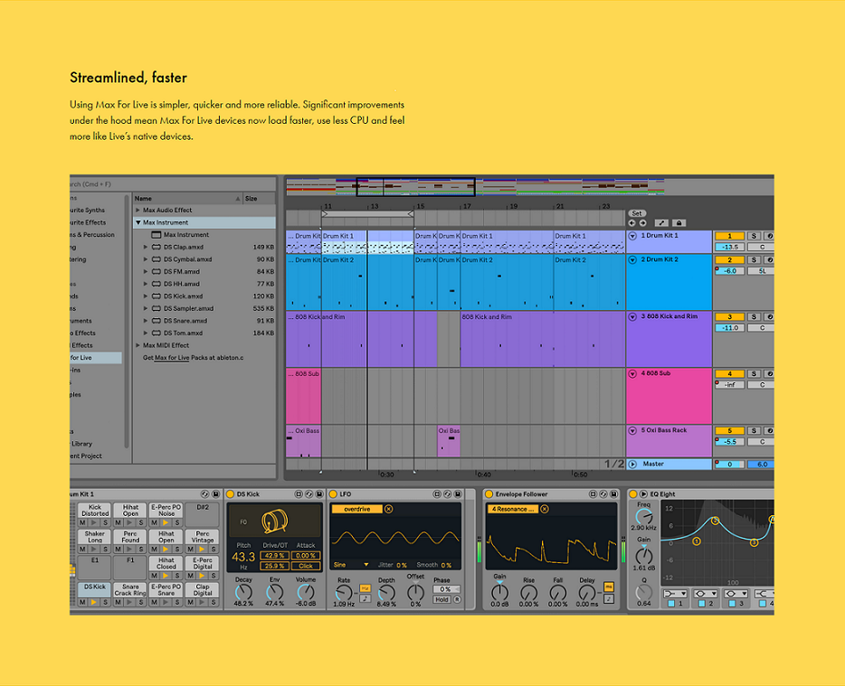Select the Library entry in the browser sidebar
Viewport: 845px width, 686px height.
coord(81,444)
